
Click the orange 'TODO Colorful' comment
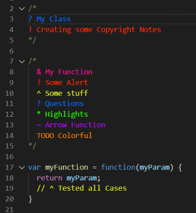click(x=65, y=136)
